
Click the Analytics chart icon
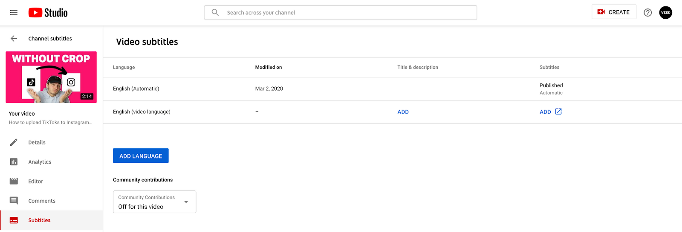tap(14, 162)
